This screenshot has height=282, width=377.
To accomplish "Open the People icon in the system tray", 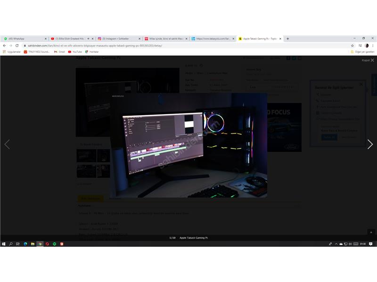I will 330,244.
